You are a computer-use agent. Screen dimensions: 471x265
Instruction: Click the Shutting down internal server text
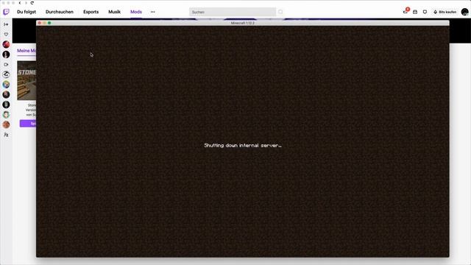tap(243, 146)
